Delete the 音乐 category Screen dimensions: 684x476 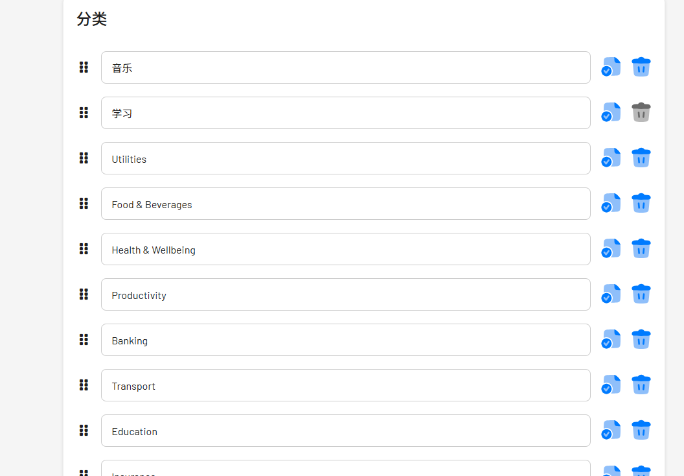[x=641, y=67]
